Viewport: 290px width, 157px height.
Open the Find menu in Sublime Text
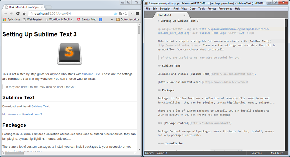point(176,9)
